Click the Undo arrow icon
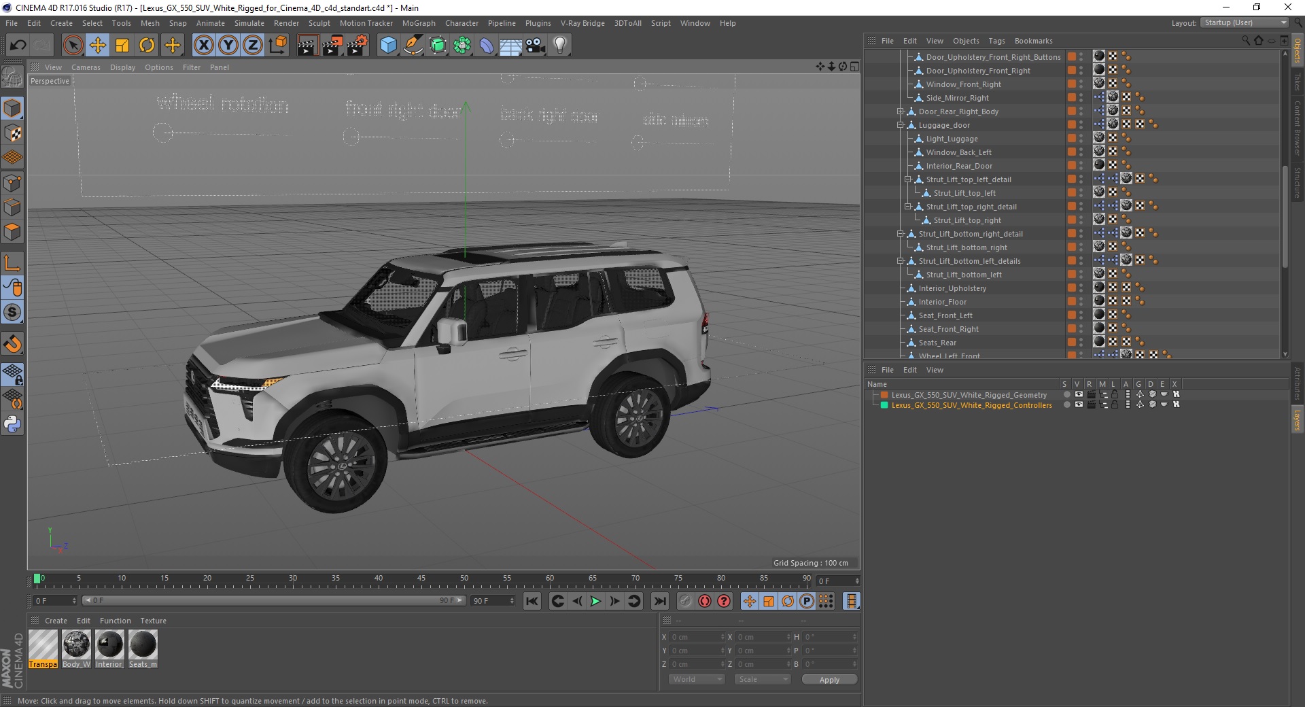Screen dimensions: 1305x707 (x=18, y=46)
